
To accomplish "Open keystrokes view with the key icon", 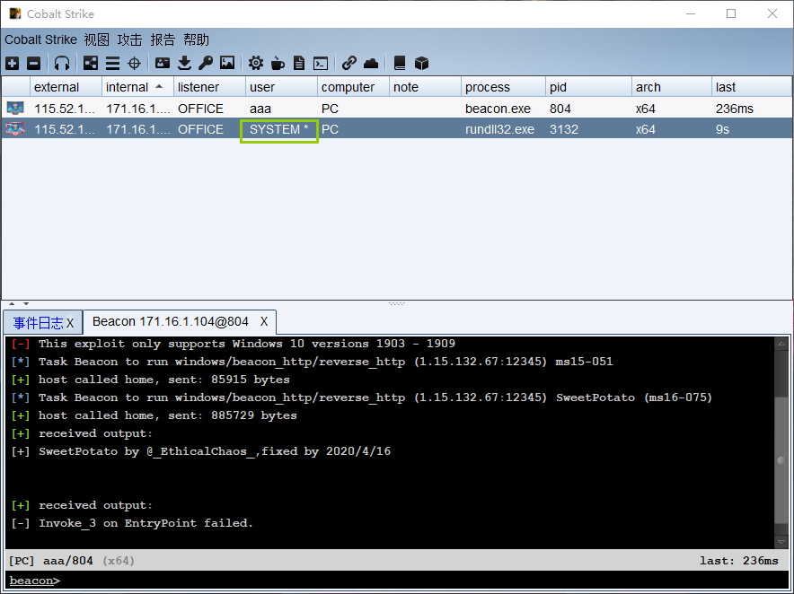I will [x=206, y=63].
